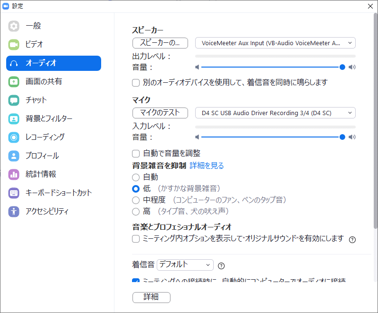Click the スピーカー section heading
378x313 pixels.
(x=148, y=30)
